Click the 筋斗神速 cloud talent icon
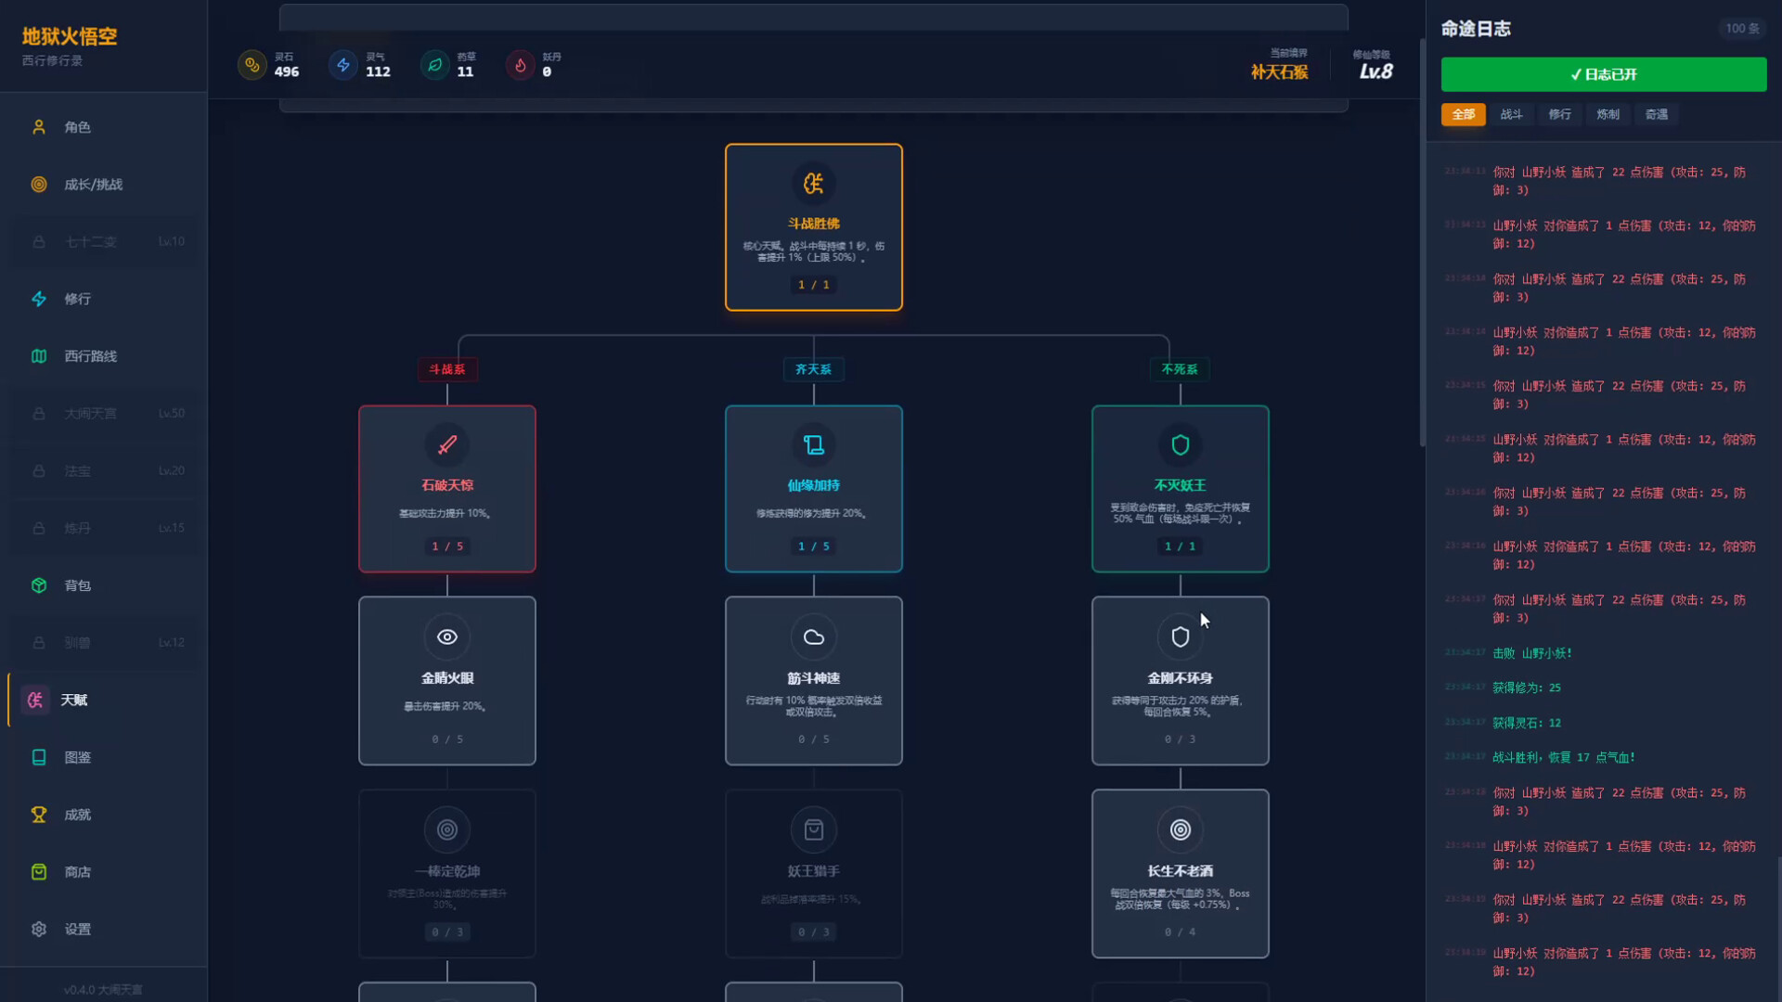The image size is (1782, 1002). (x=813, y=636)
